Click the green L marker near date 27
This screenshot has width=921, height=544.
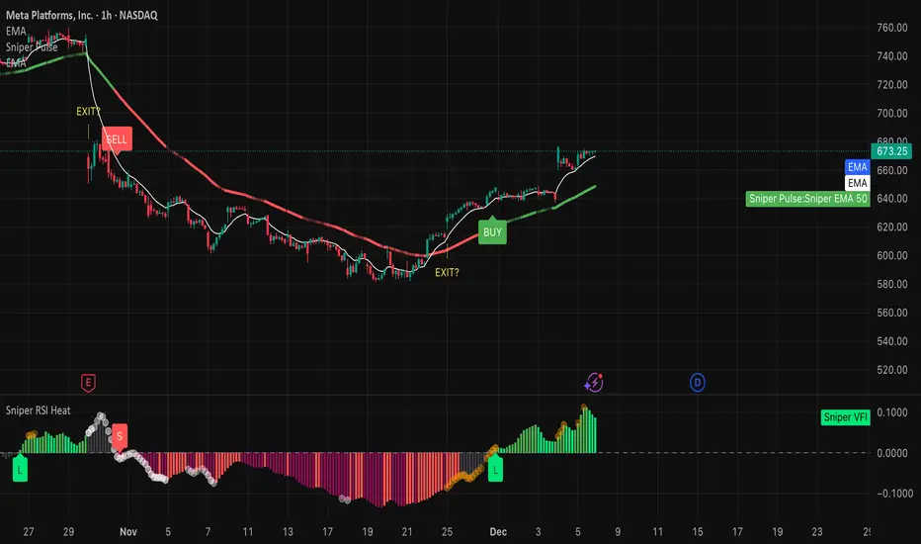click(x=20, y=469)
